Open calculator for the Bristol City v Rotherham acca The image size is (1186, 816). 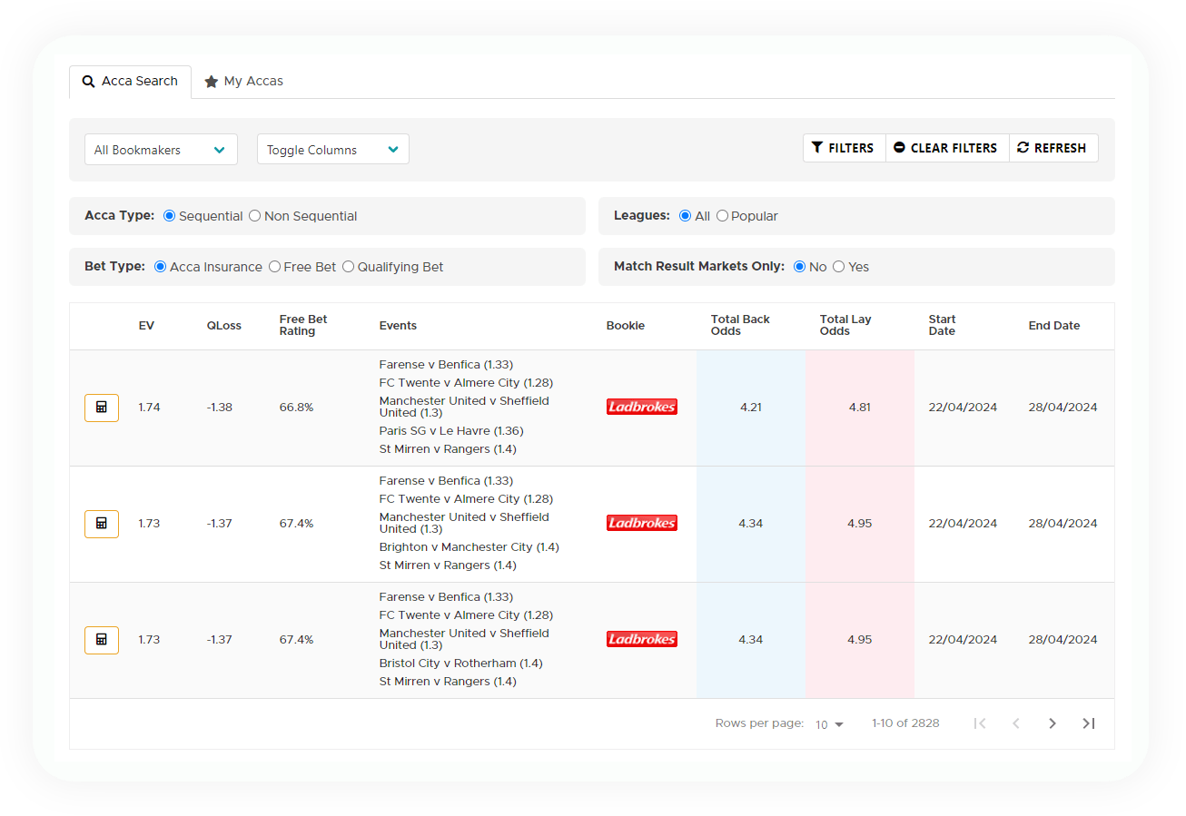[x=102, y=640]
